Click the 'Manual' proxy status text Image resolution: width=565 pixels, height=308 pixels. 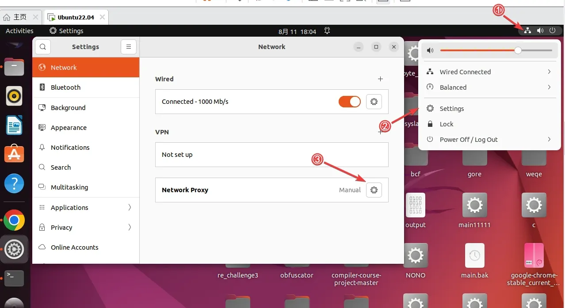point(350,190)
